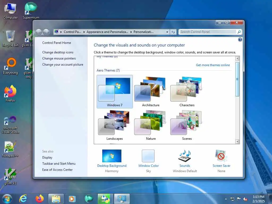Click the search magnifier icon
Image resolution: width=272 pixels, height=204 pixels.
coord(239,32)
